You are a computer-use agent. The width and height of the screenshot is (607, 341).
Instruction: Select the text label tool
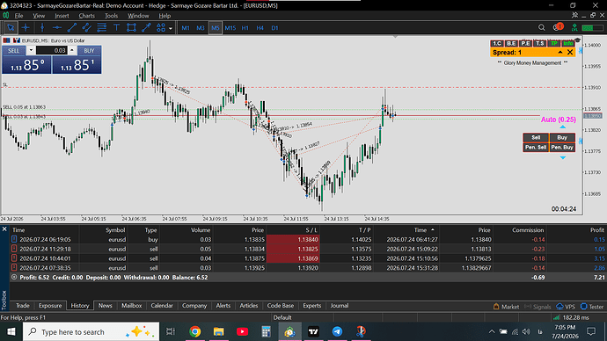click(x=116, y=28)
